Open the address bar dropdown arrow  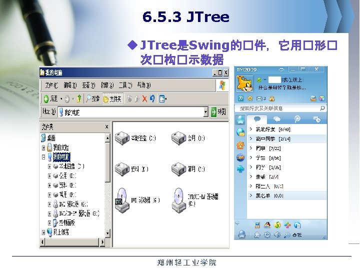206,112
